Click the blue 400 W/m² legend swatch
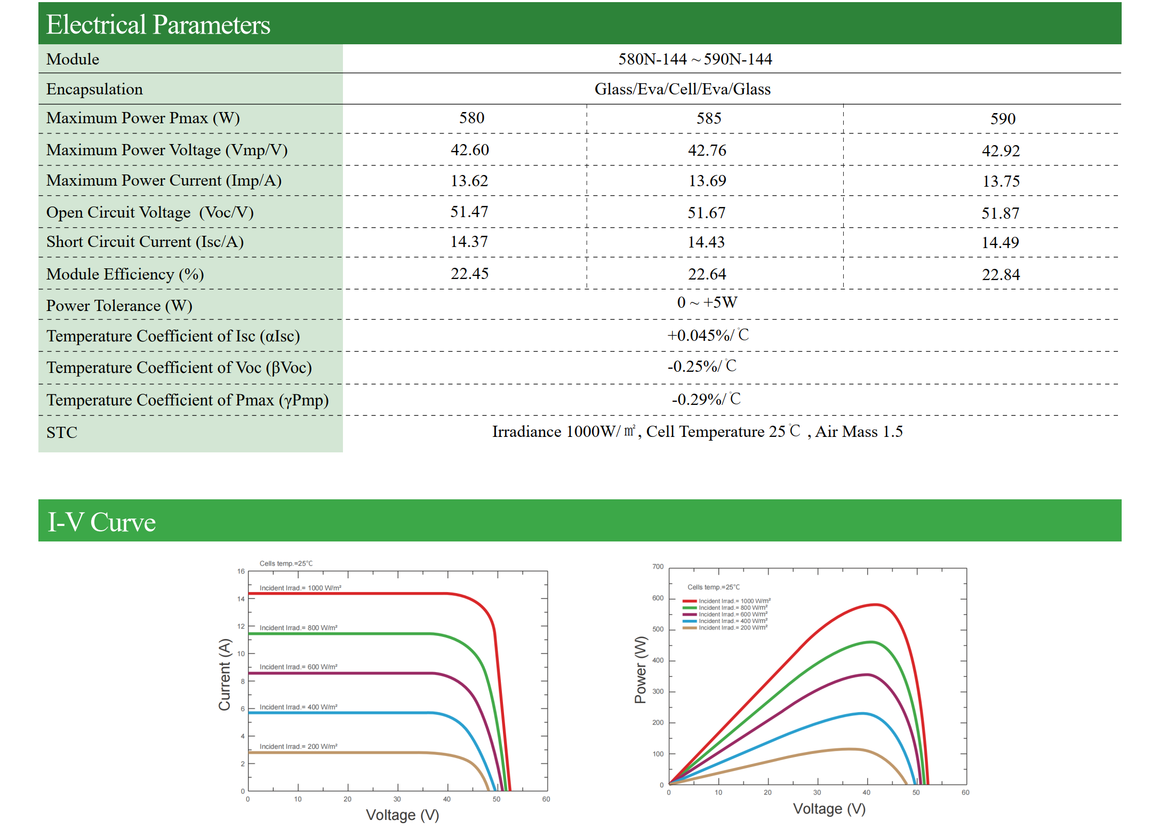The image size is (1167, 829). pos(690,621)
